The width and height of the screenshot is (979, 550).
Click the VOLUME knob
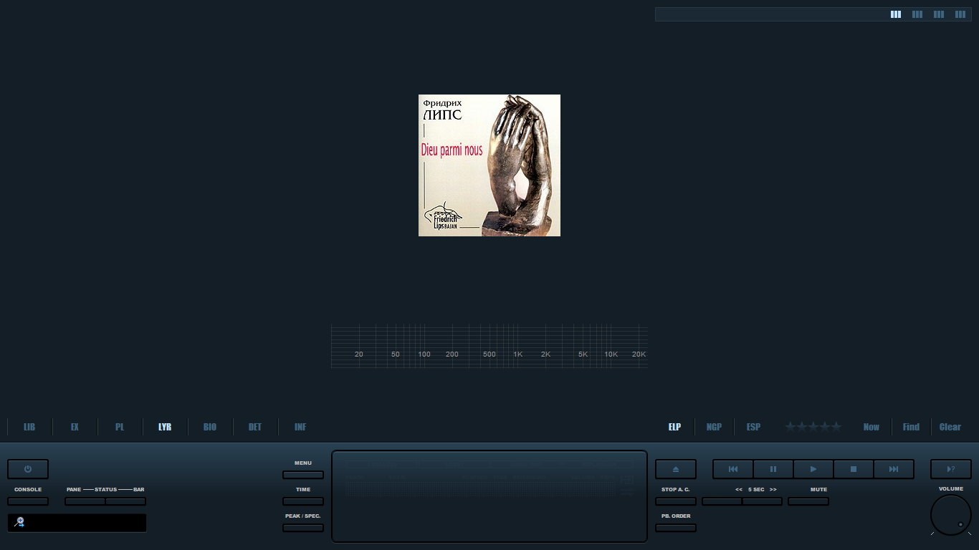tap(951, 515)
